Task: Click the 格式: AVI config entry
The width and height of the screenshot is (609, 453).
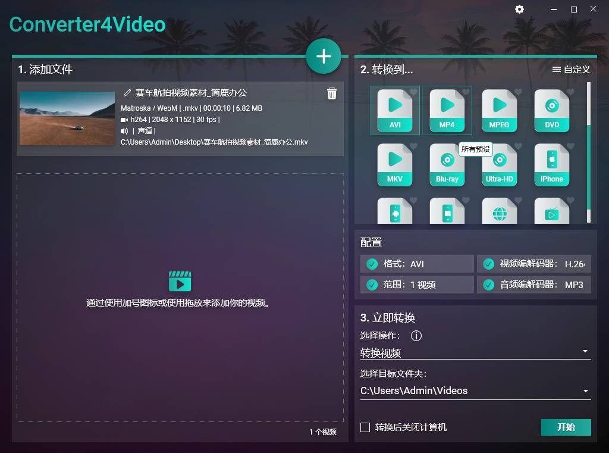Action: coord(416,264)
